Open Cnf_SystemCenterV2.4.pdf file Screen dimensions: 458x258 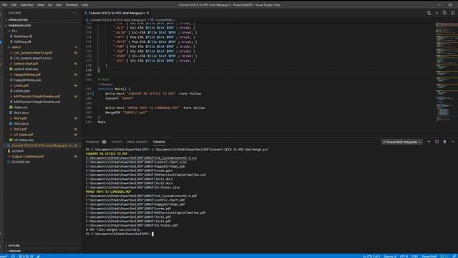coord(33,52)
